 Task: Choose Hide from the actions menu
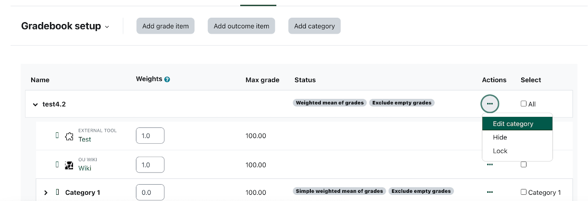click(517, 137)
